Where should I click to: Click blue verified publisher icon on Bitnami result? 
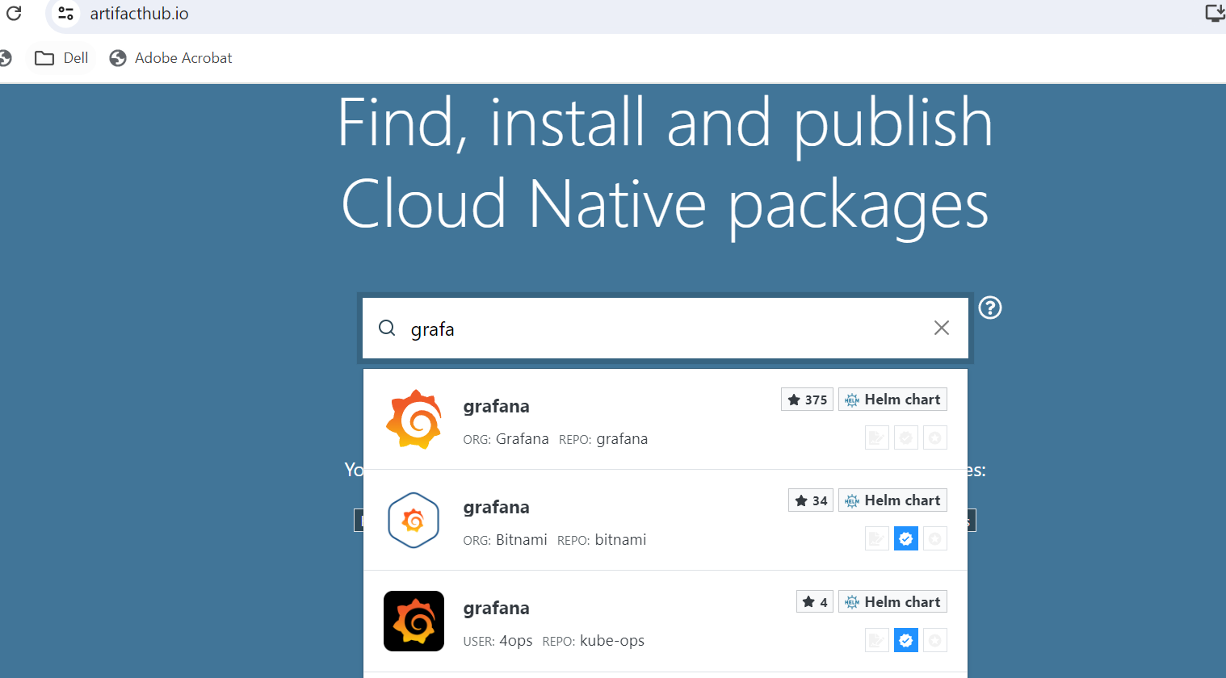[906, 539]
